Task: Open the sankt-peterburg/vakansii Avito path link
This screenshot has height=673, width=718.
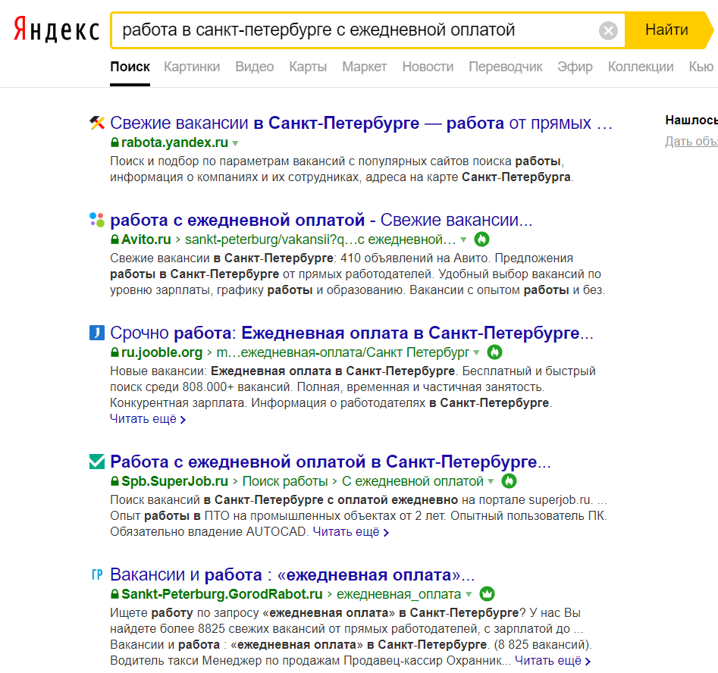Action: pos(320,239)
